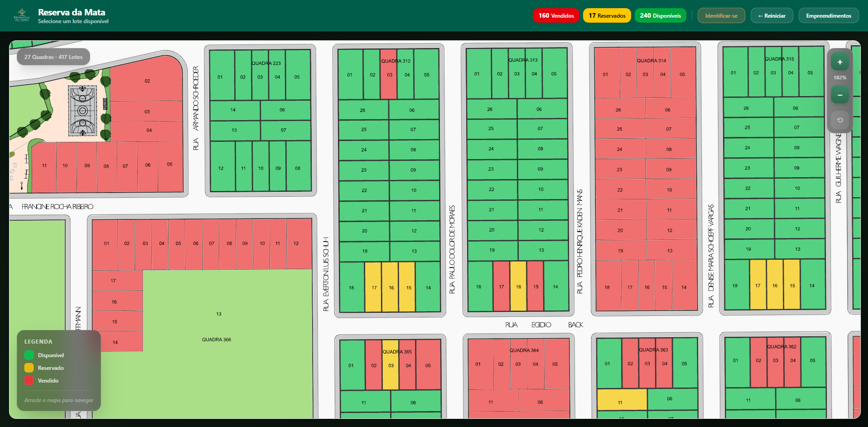Select available lot 01 in Quadra 315

pyautogui.click(x=735, y=72)
